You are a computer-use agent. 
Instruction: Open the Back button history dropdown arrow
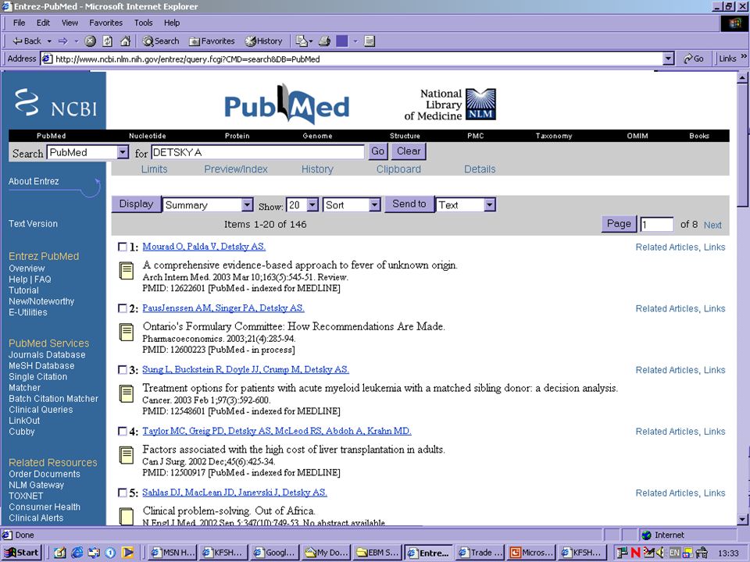coord(49,41)
